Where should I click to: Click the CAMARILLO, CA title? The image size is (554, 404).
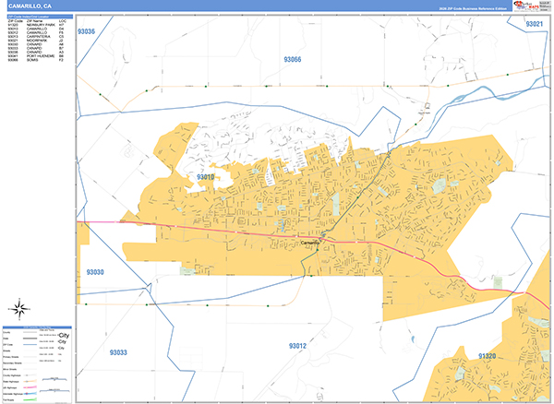[x=28, y=6]
